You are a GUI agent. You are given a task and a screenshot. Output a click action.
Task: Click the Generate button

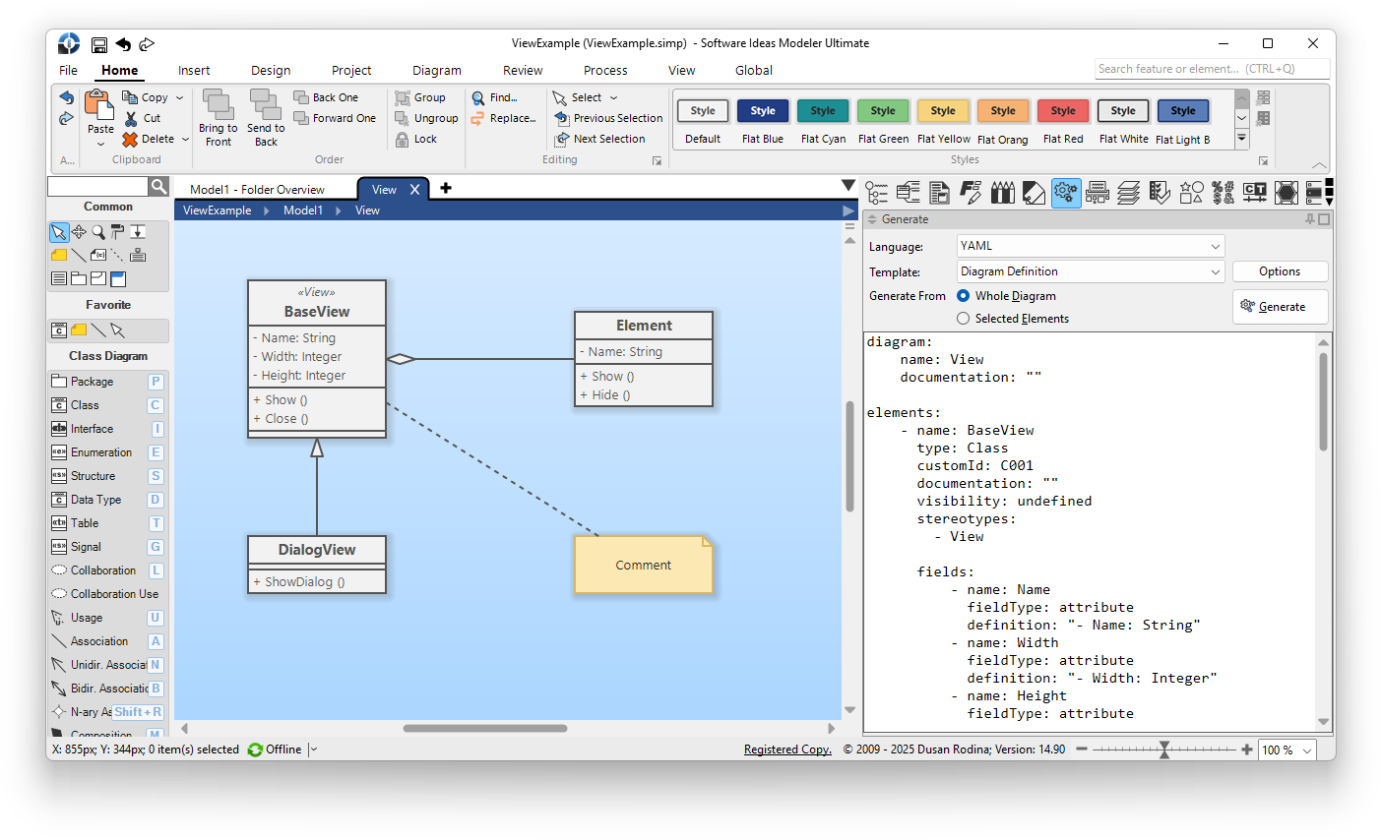point(1281,307)
